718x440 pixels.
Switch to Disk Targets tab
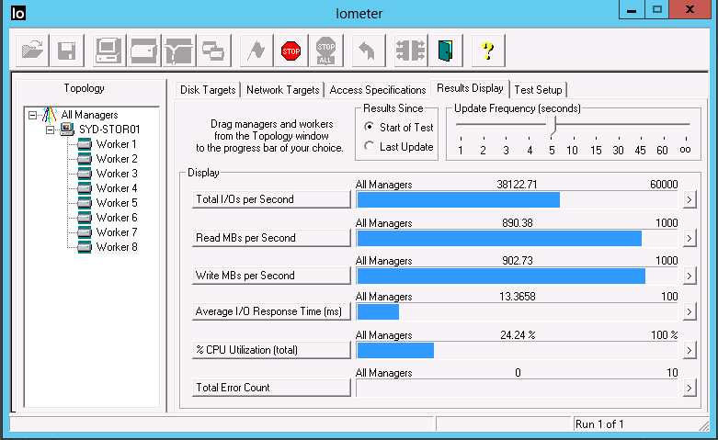(208, 90)
